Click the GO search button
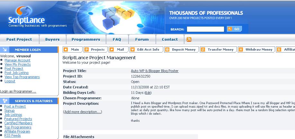This screenshot has height=139, width=295. [234, 29]
